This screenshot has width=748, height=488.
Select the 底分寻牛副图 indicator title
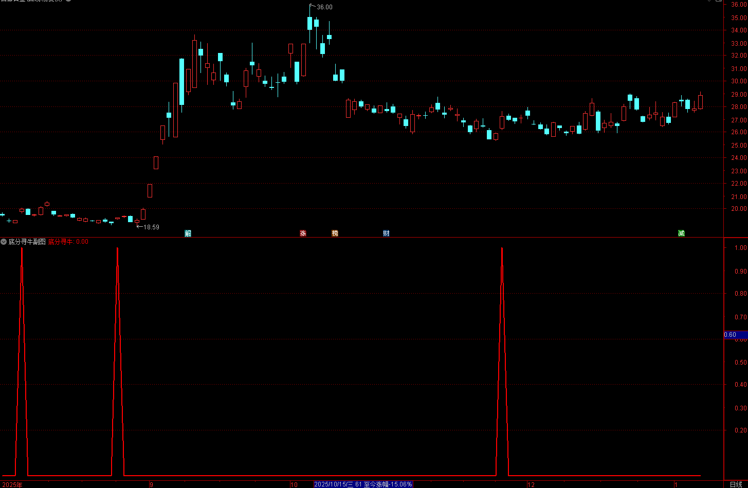[27, 242]
